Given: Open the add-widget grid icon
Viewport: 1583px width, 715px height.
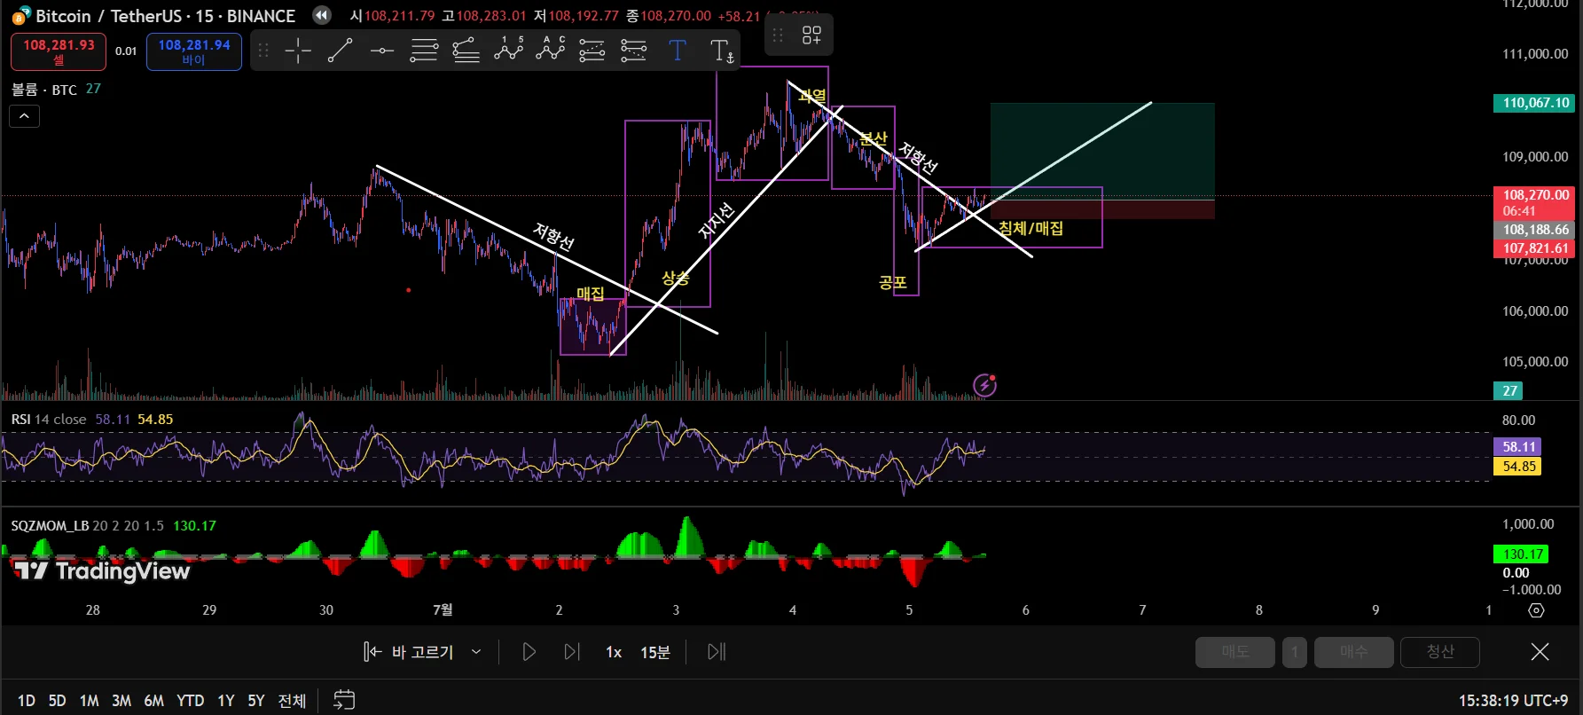Looking at the screenshot, I should pyautogui.click(x=811, y=35).
